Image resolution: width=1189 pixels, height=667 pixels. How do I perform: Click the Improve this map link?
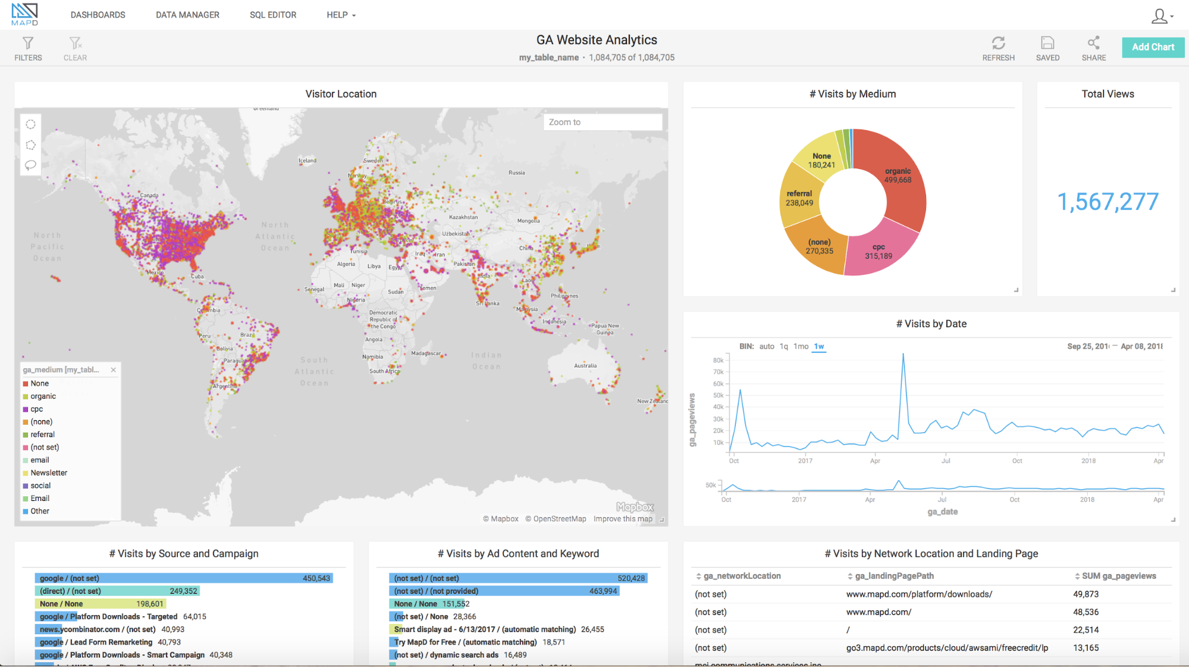pos(623,519)
